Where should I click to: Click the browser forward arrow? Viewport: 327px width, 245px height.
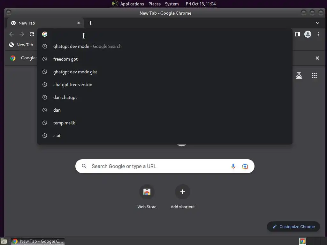coord(22,34)
